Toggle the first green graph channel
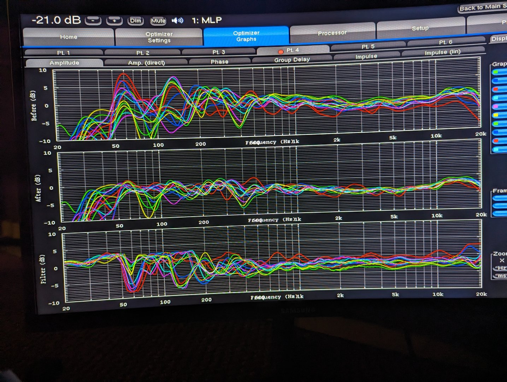Screen dimensions: 507x382 click(499, 72)
